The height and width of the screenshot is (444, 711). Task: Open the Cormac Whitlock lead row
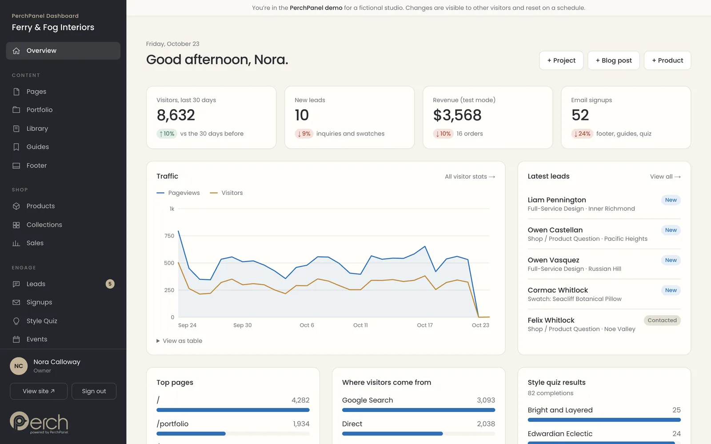coord(604,294)
